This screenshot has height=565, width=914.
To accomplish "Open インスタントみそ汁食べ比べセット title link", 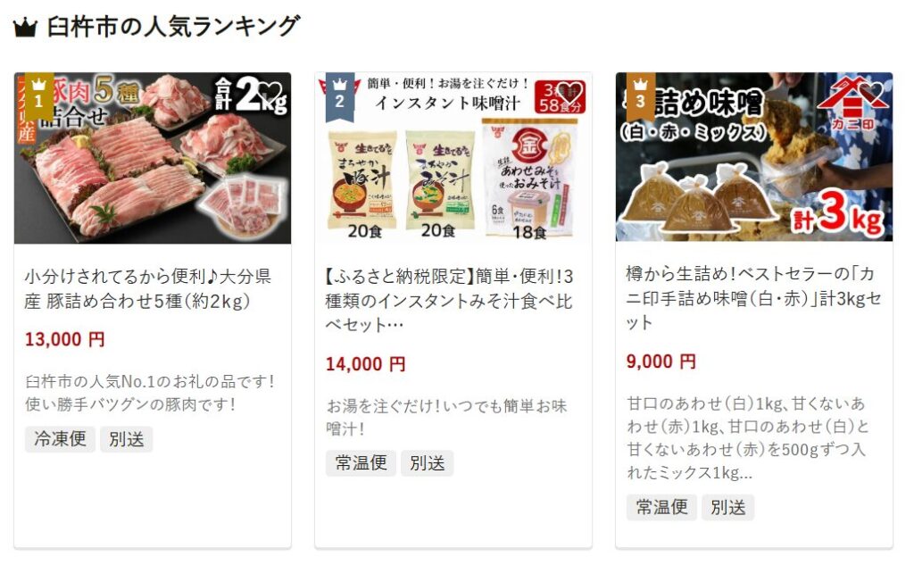I will 449,300.
